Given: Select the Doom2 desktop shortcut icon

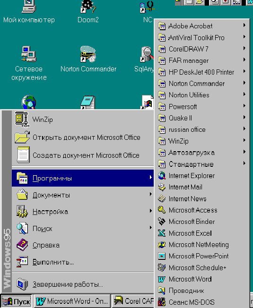Looking at the screenshot, I should coord(88,7).
